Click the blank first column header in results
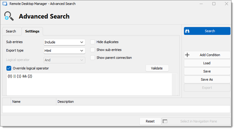Viewport: 235px width, 130px height. (7, 102)
